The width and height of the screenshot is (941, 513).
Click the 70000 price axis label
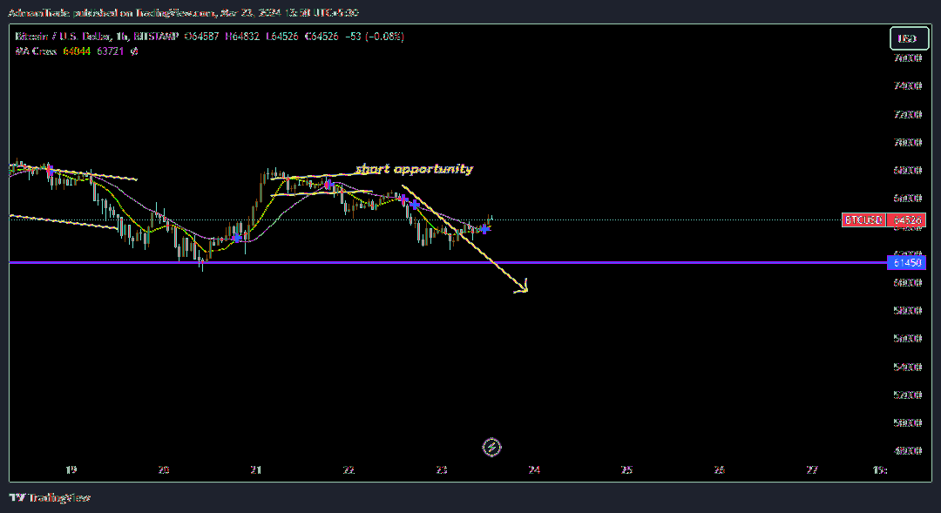pyautogui.click(x=908, y=142)
